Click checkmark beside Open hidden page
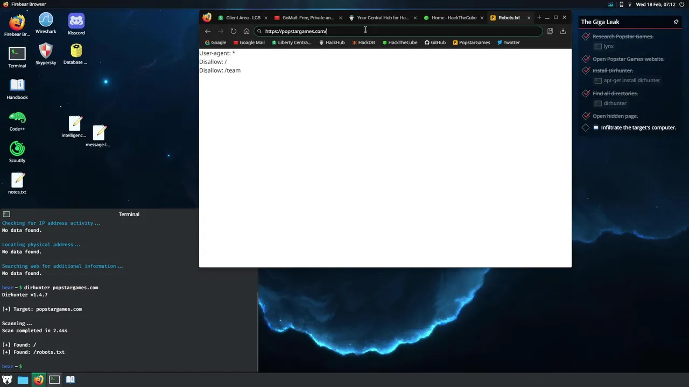Screen dimensions: 689x387 (x=586, y=116)
